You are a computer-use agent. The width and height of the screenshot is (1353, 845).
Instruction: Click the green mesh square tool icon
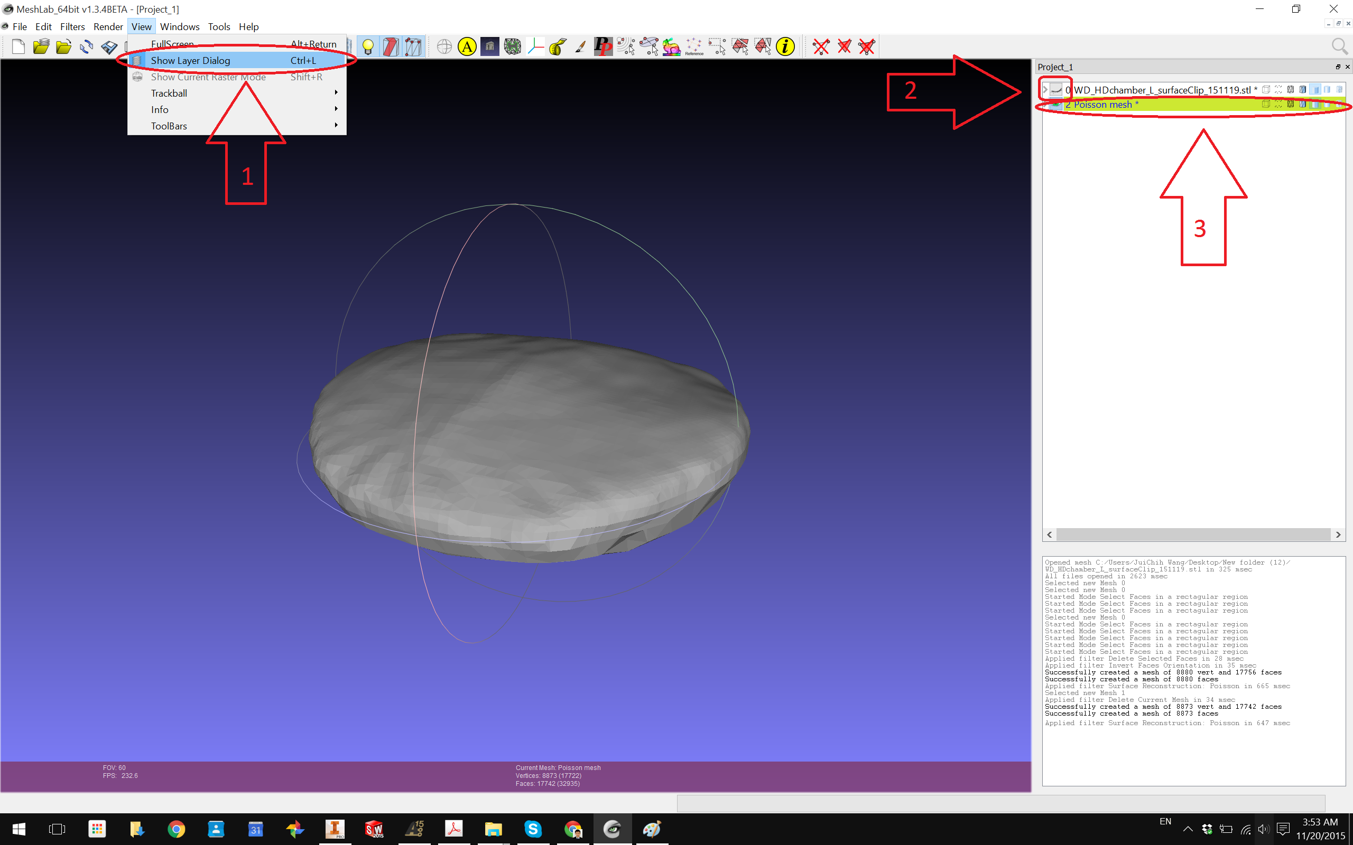point(512,47)
